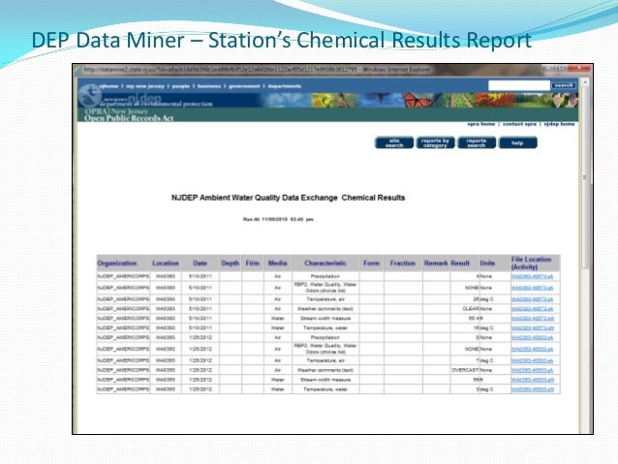The height and width of the screenshot is (464, 618).
Task: Open file link for 5/10/2011 Temperature, water row
Action: [x=533, y=328]
